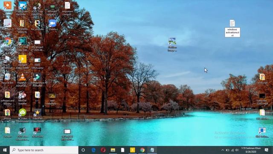Open the Action Center notifications
The height and width of the screenshot is (154, 273).
point(266,150)
